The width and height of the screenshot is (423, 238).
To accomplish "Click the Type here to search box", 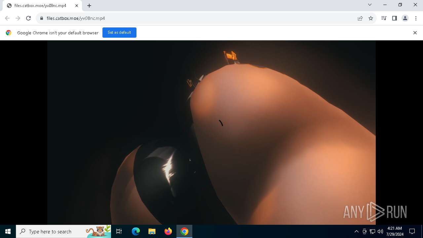I will 63,231.
